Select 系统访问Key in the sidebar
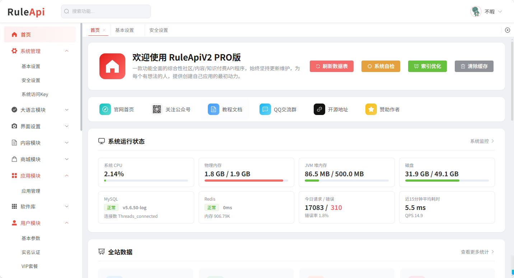 [x=35, y=95]
